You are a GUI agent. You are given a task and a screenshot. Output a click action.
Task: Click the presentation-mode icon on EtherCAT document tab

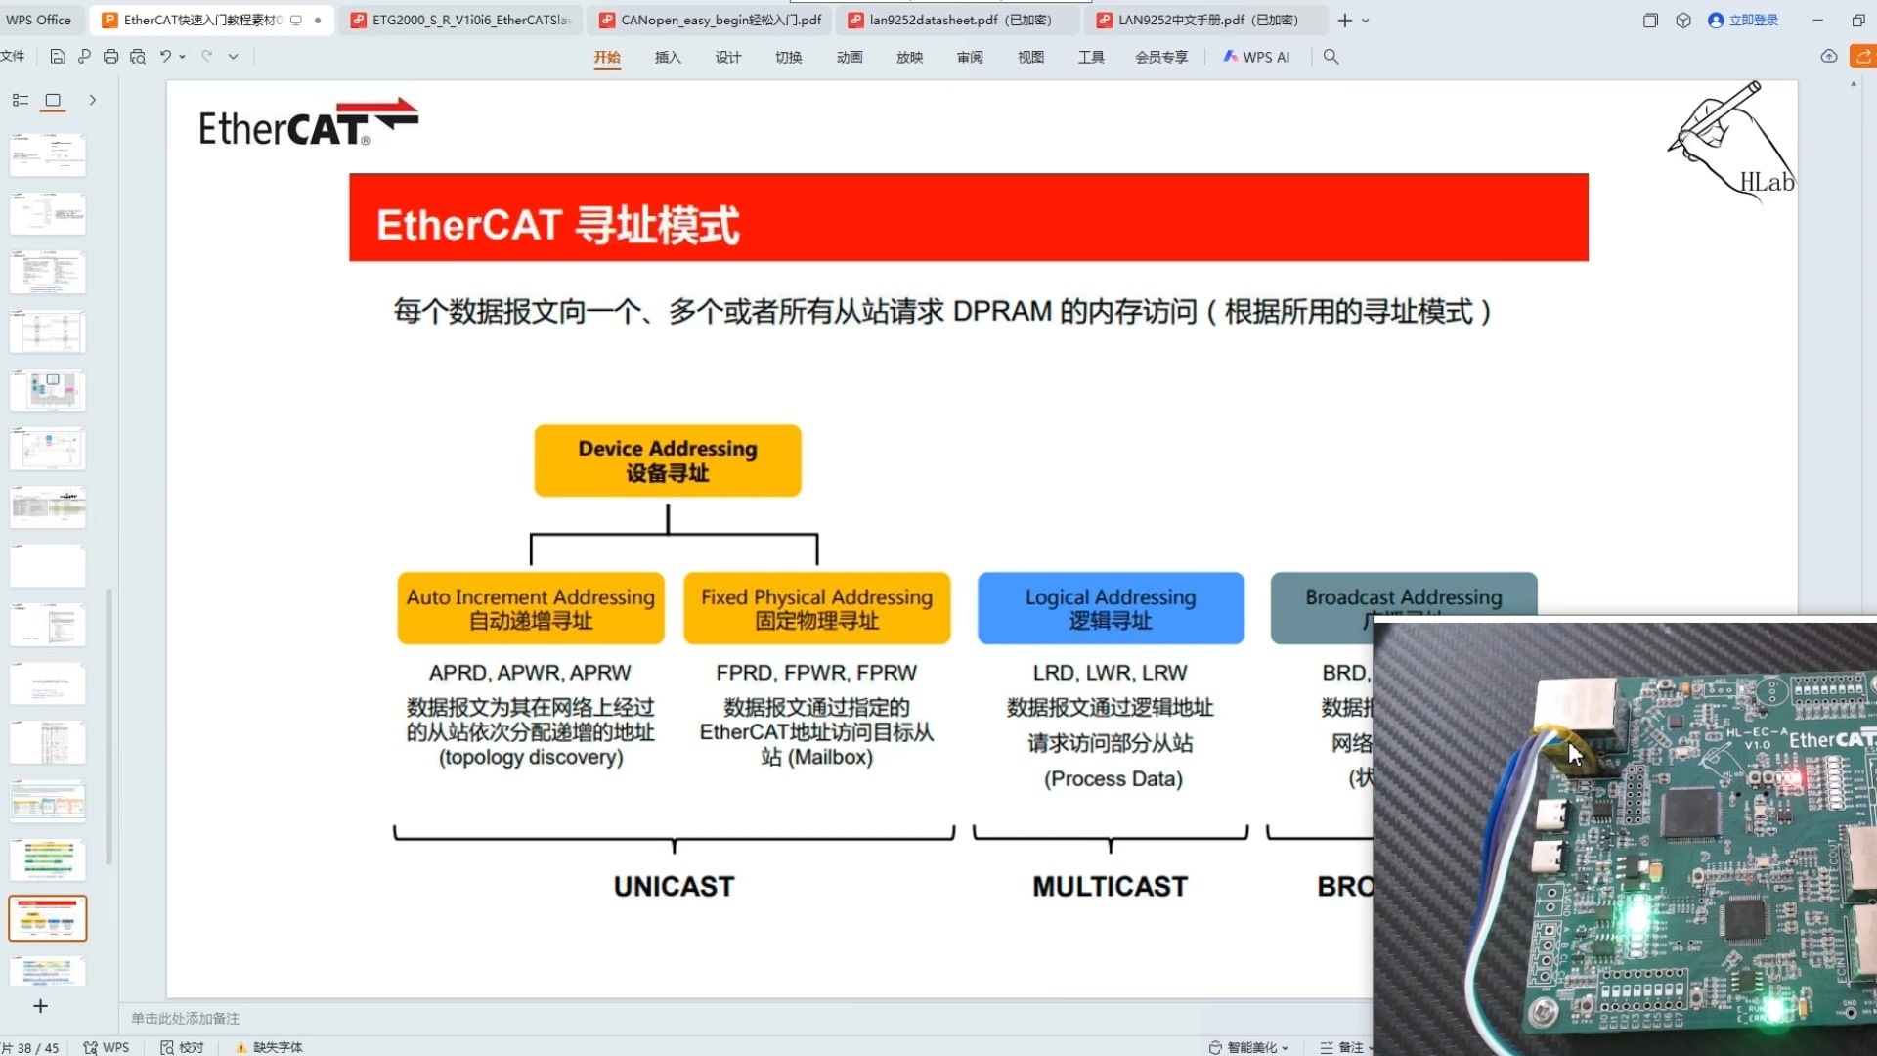pos(296,20)
